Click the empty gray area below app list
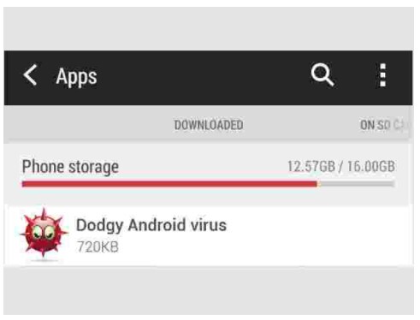Image resolution: width=420 pixels, height=320 pixels. pyautogui.click(x=208, y=290)
